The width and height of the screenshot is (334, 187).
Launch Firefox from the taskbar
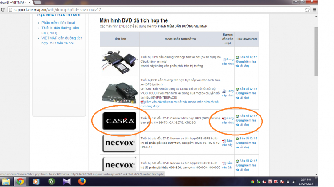[x=82, y=182]
